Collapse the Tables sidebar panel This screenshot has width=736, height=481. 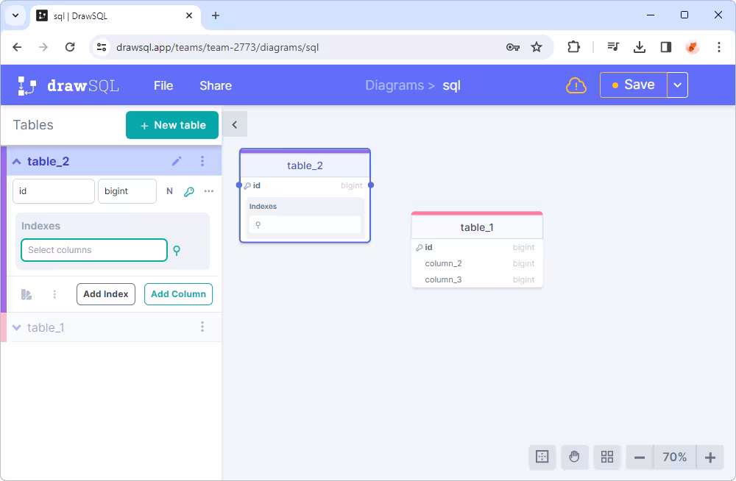tap(235, 125)
